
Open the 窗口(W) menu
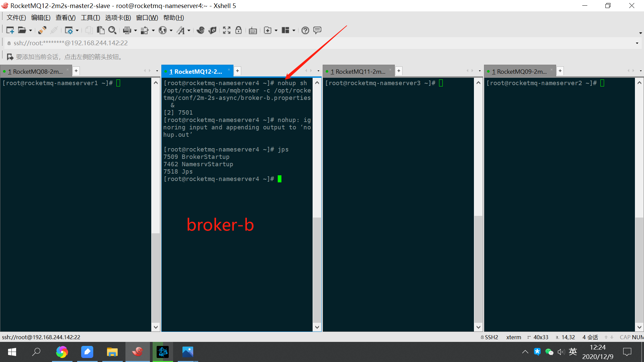147,18
